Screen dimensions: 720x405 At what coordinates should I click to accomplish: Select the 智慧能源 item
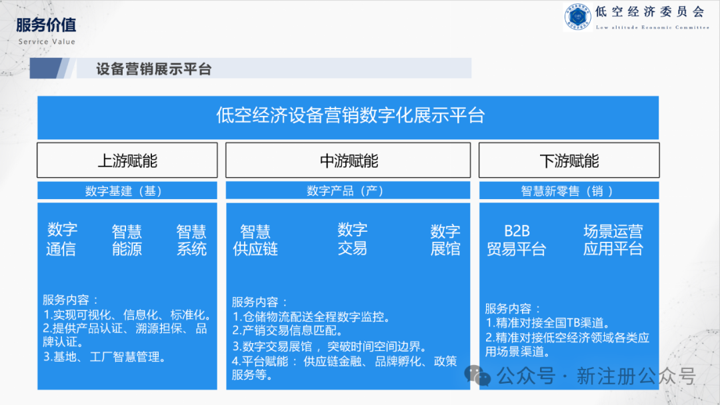point(127,240)
